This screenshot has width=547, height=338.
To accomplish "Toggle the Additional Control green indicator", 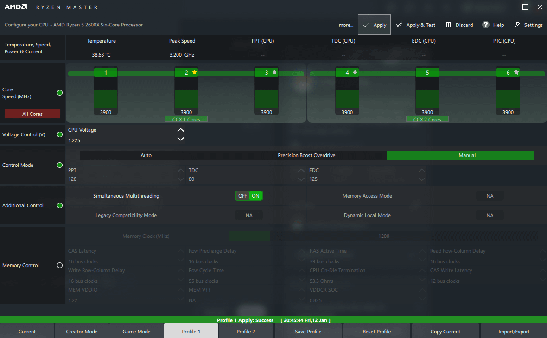I will pyautogui.click(x=60, y=205).
